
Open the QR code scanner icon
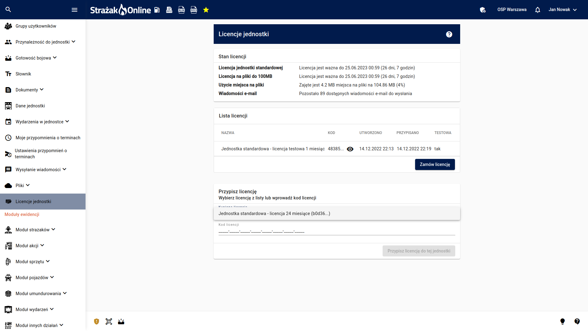[x=109, y=321]
